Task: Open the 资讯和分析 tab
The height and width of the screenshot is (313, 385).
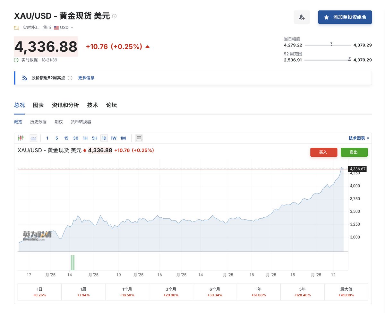Action: [x=65, y=105]
